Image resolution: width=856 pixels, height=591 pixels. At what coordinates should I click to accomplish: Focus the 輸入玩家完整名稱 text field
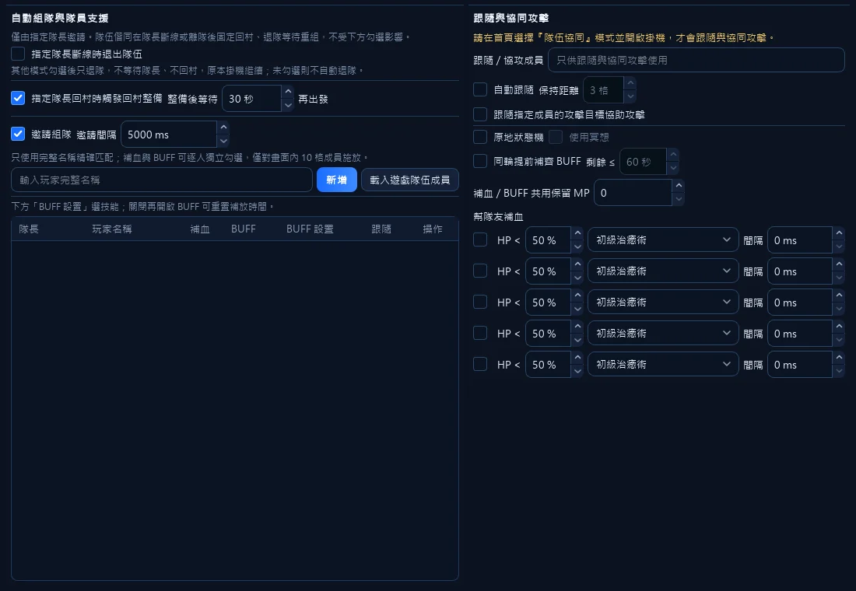[x=162, y=180]
